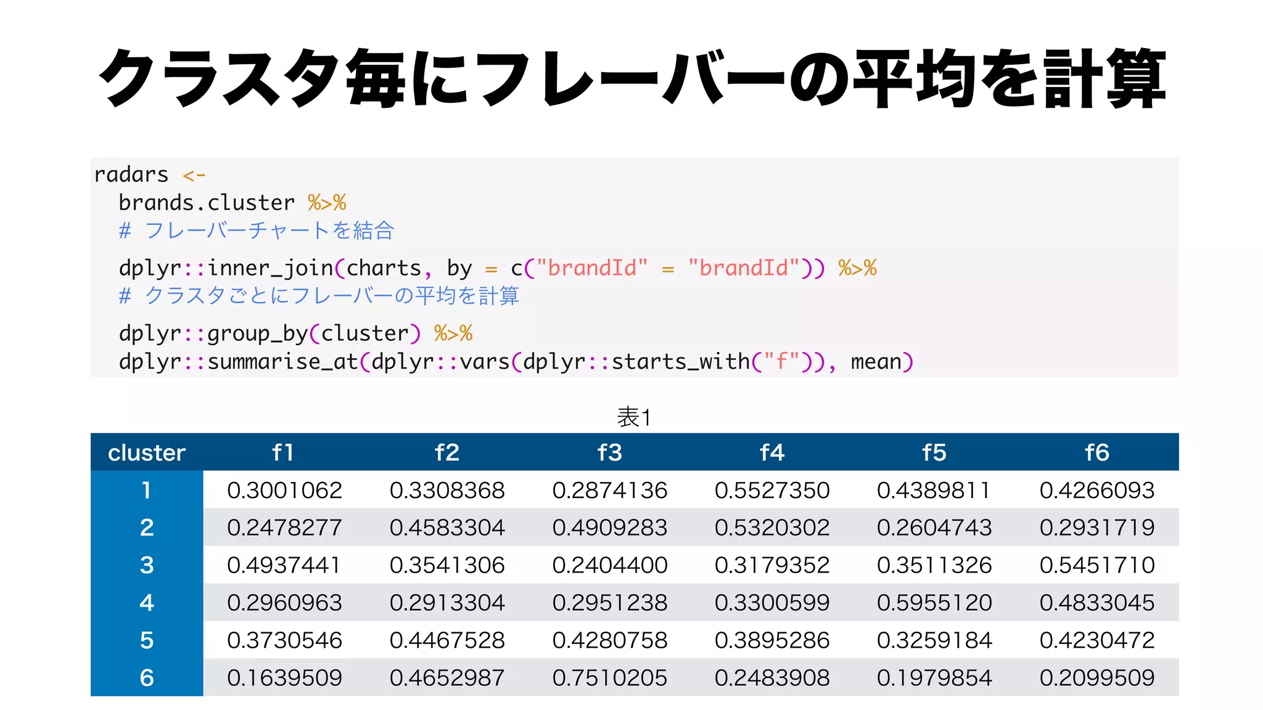Click the dplyr::inner_join code line

[498, 268]
